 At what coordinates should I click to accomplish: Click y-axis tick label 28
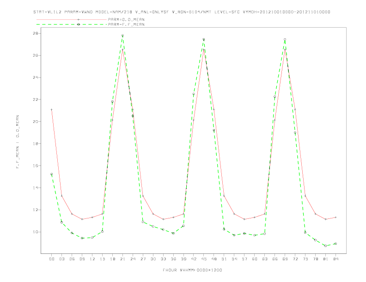pos(36,33)
